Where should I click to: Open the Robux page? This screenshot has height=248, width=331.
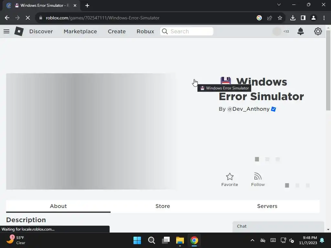coord(145,31)
